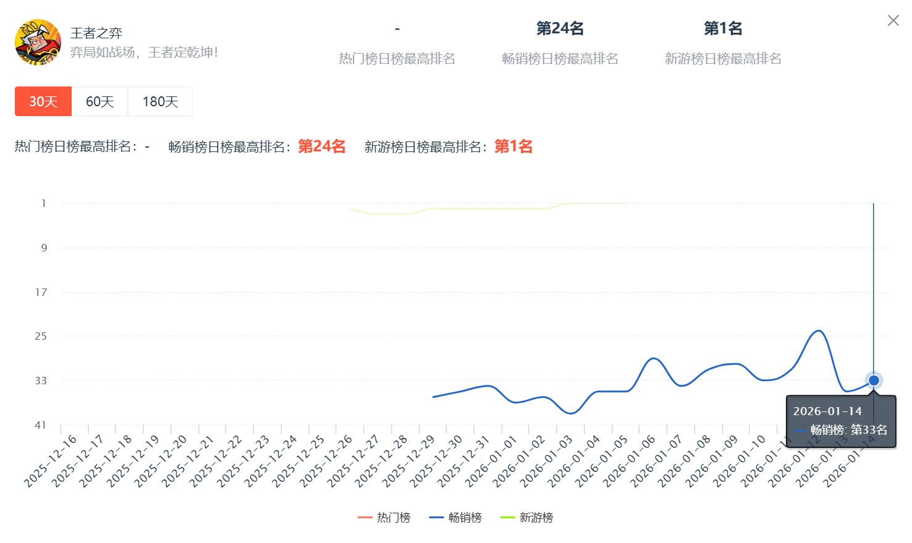Click the 王者之弈 game avatar icon
Screen dimensions: 912x543
pos(38,43)
